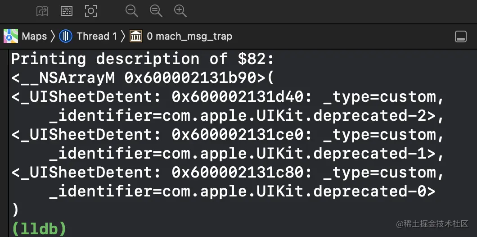Screen dimensions: 477x237
Task: Open the 0 mach_msg_trap frame menu
Action: pos(189,36)
